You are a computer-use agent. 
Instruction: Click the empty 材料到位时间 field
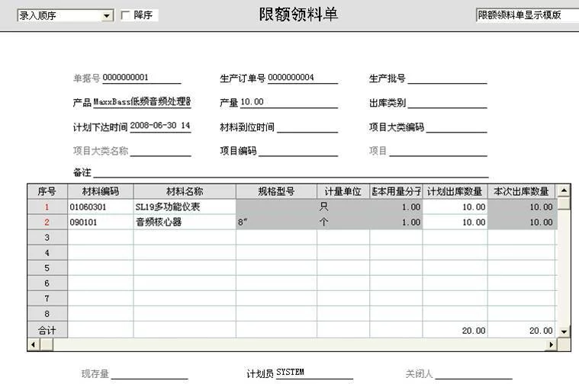(307, 126)
